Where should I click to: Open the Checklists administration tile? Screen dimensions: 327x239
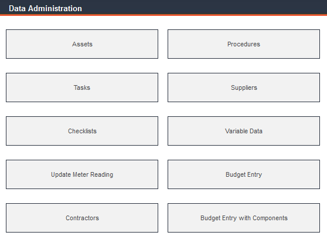[82, 131]
